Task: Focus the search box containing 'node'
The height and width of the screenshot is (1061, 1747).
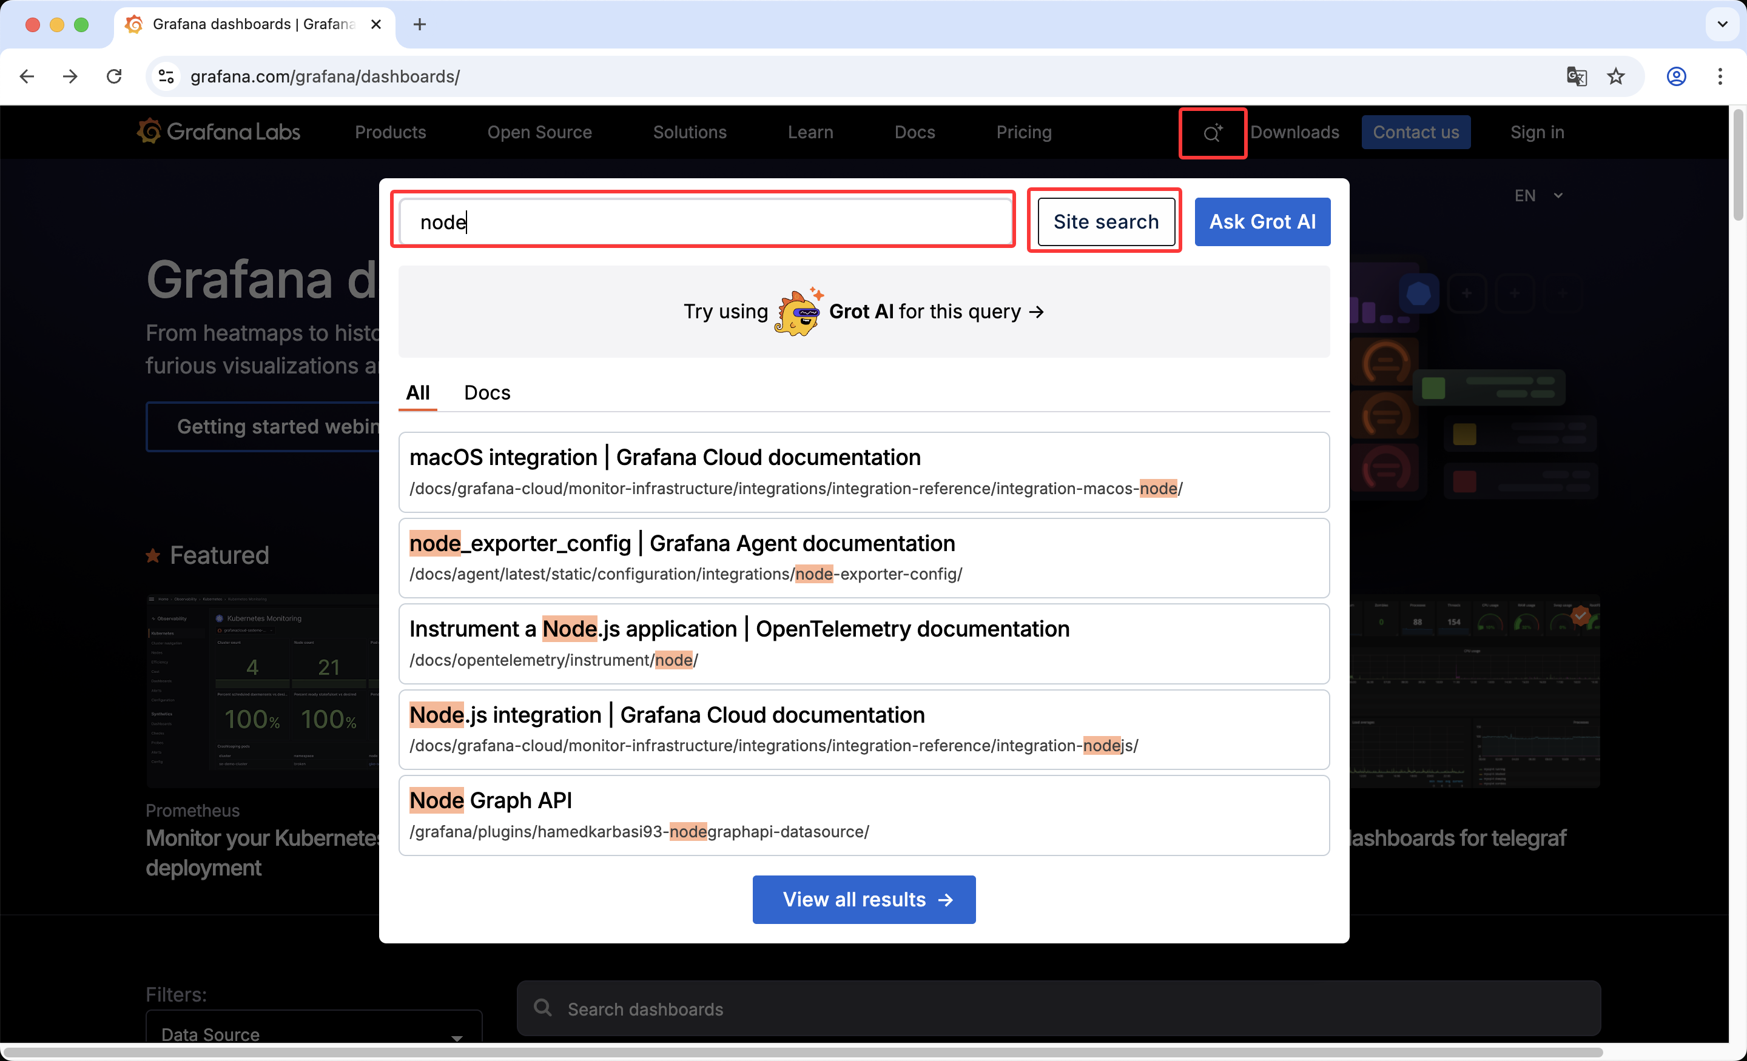Action: [x=705, y=222]
